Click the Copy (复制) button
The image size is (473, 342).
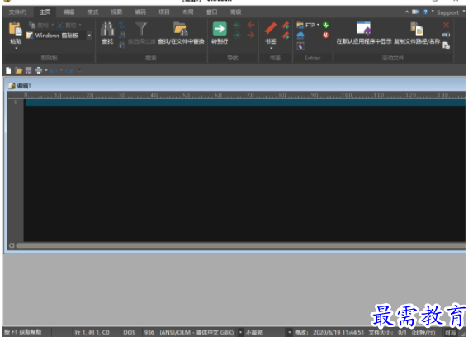(x=40, y=25)
